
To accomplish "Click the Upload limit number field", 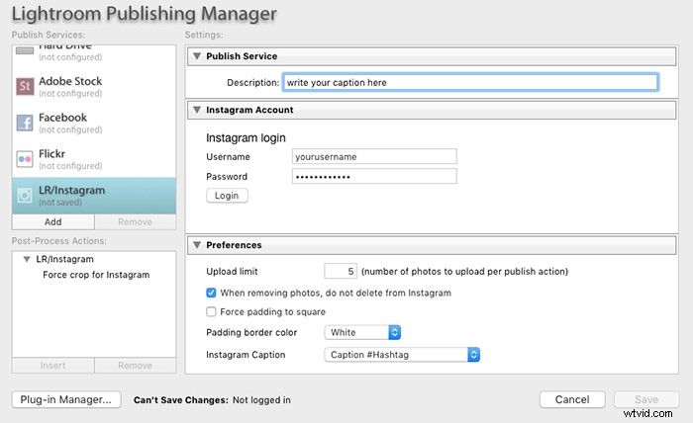I will pyautogui.click(x=340, y=271).
